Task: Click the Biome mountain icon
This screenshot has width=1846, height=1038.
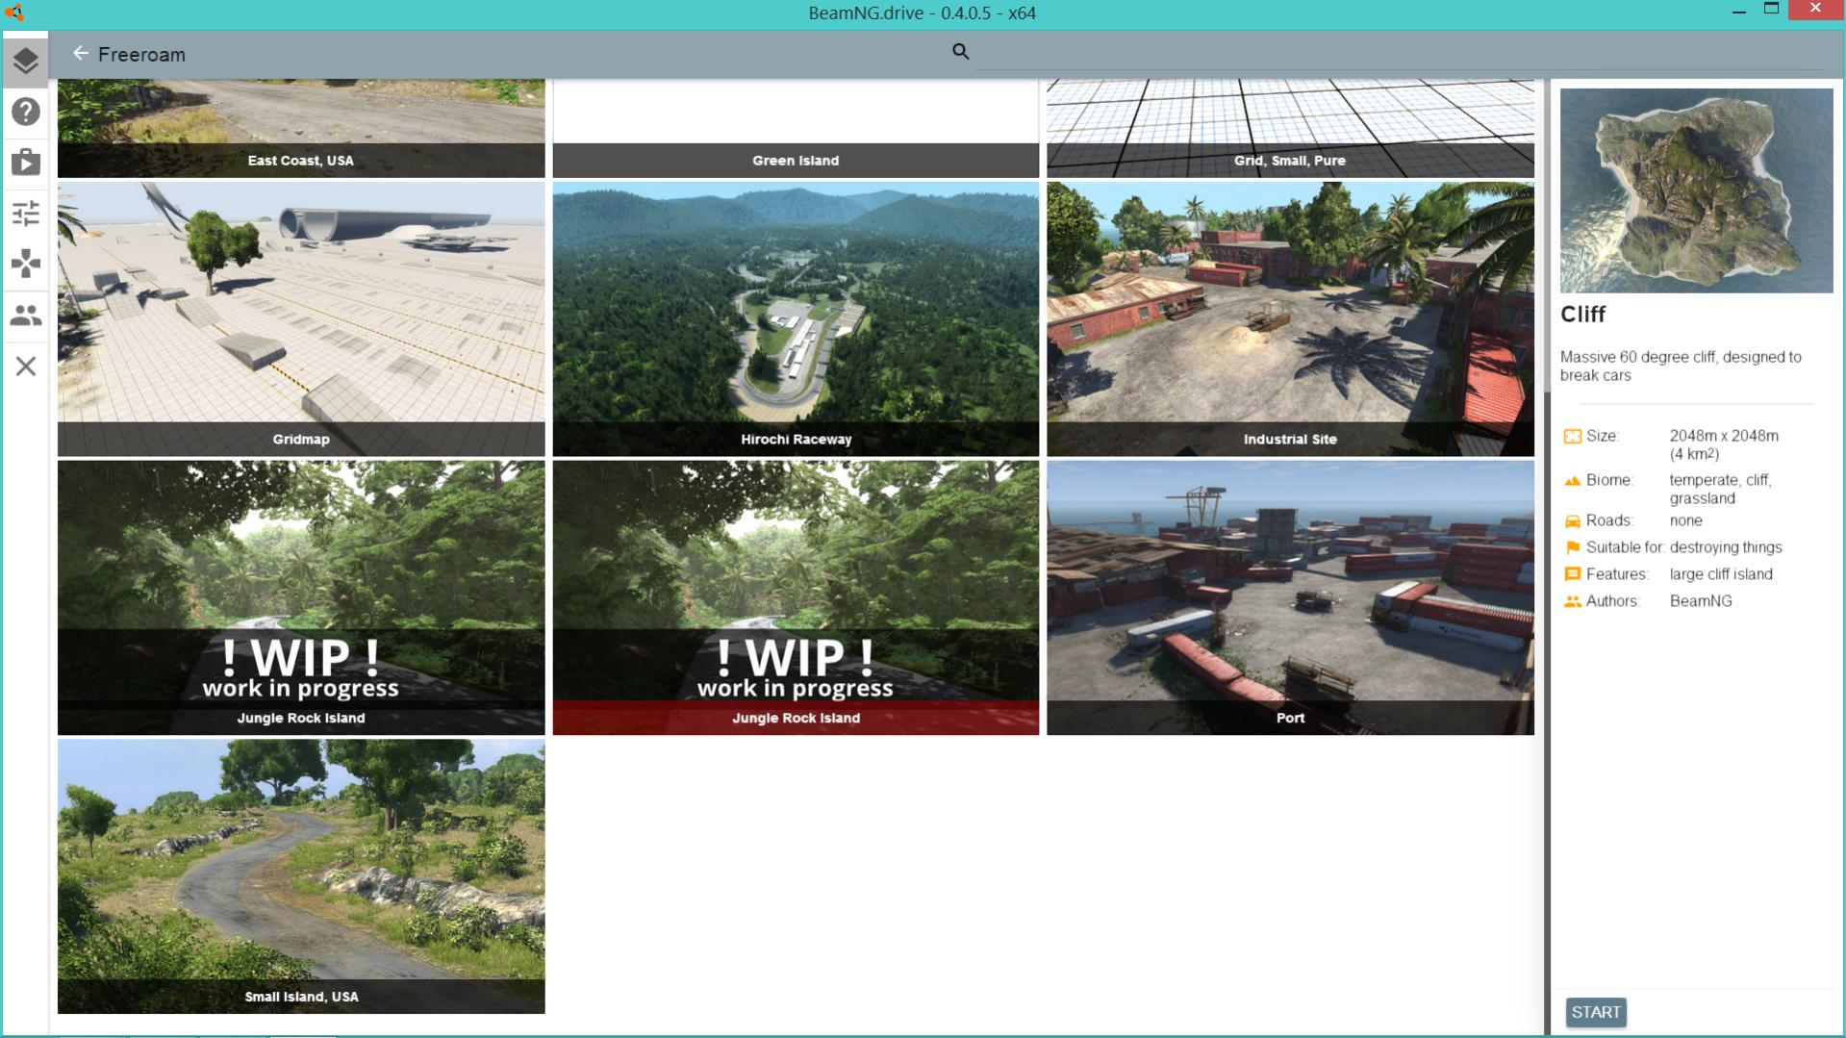Action: pyautogui.click(x=1572, y=481)
